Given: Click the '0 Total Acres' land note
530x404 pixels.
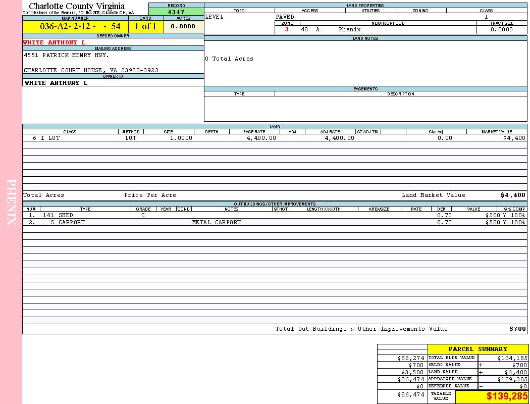Looking at the screenshot, I should [229, 59].
